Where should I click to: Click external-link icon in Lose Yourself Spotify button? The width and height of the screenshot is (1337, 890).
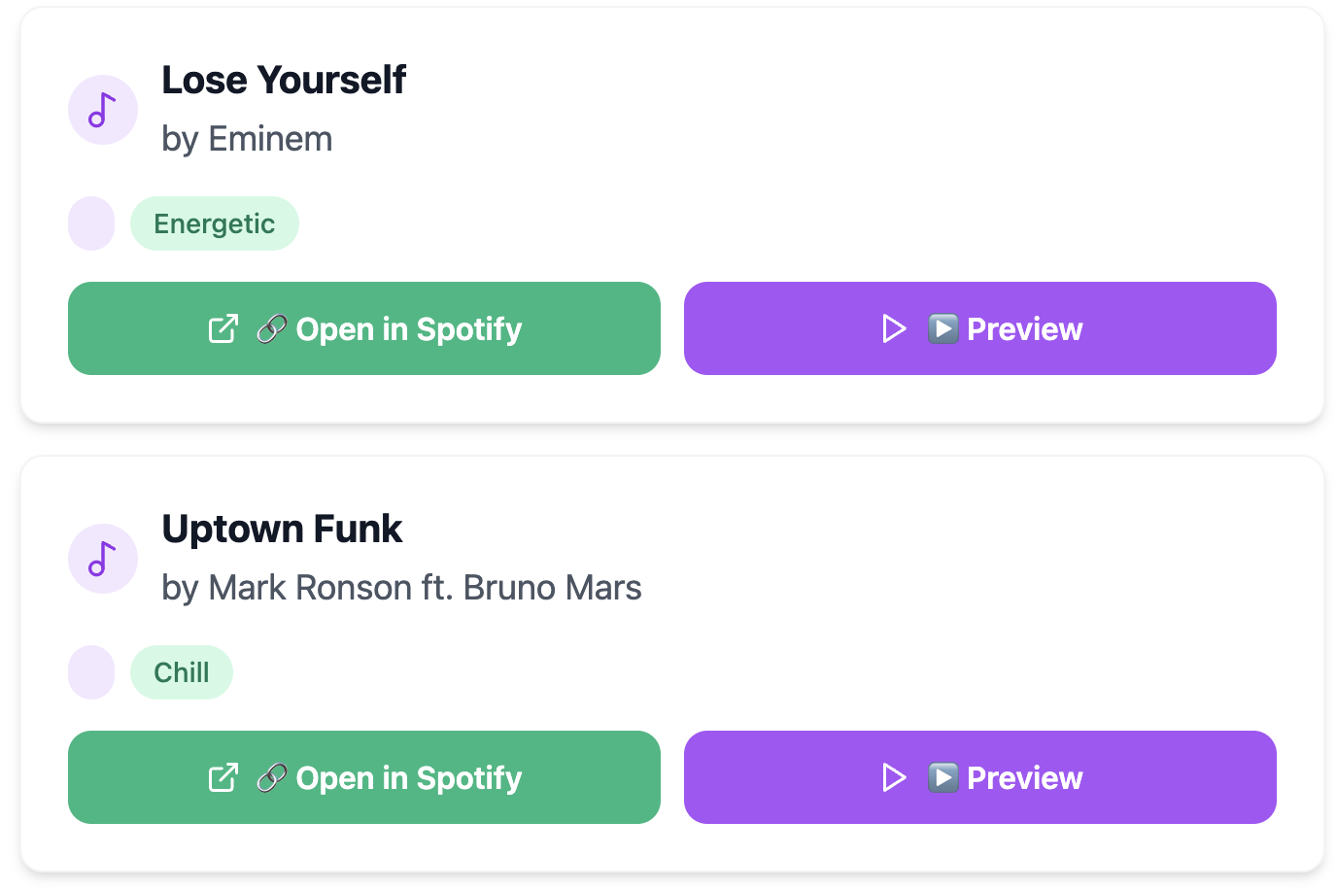(x=223, y=328)
